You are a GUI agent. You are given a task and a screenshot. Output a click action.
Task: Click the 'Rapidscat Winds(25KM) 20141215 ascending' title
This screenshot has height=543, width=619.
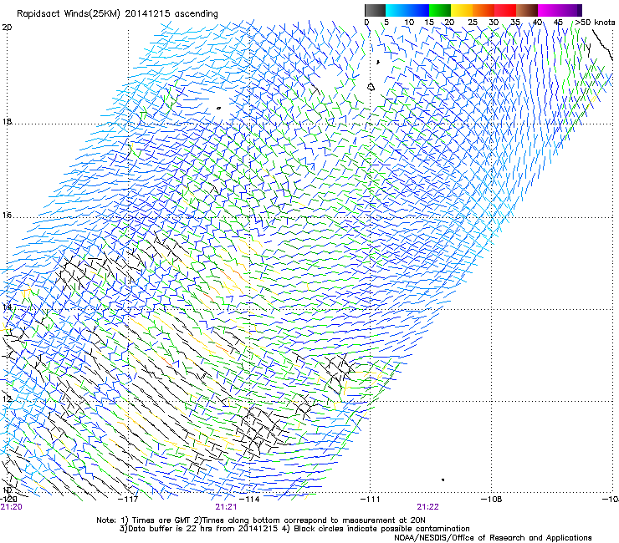[x=117, y=14]
